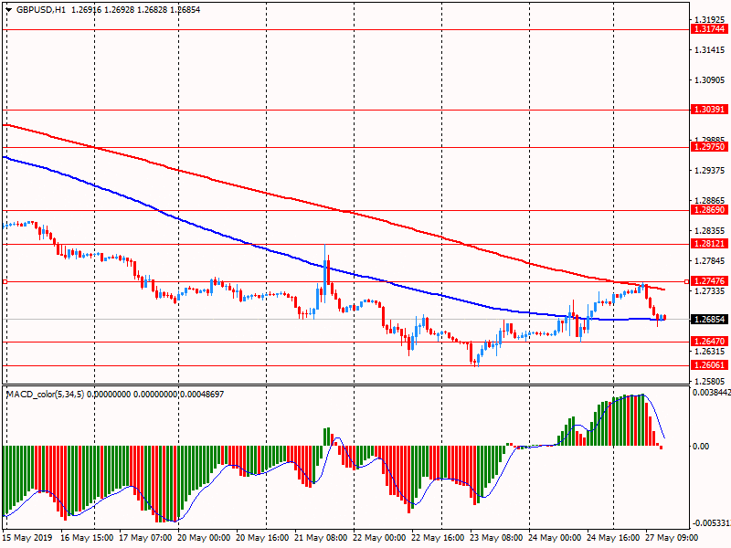The width and height of the screenshot is (731, 548).
Task: Click the 1.28690 price level label
Action: click(x=708, y=210)
